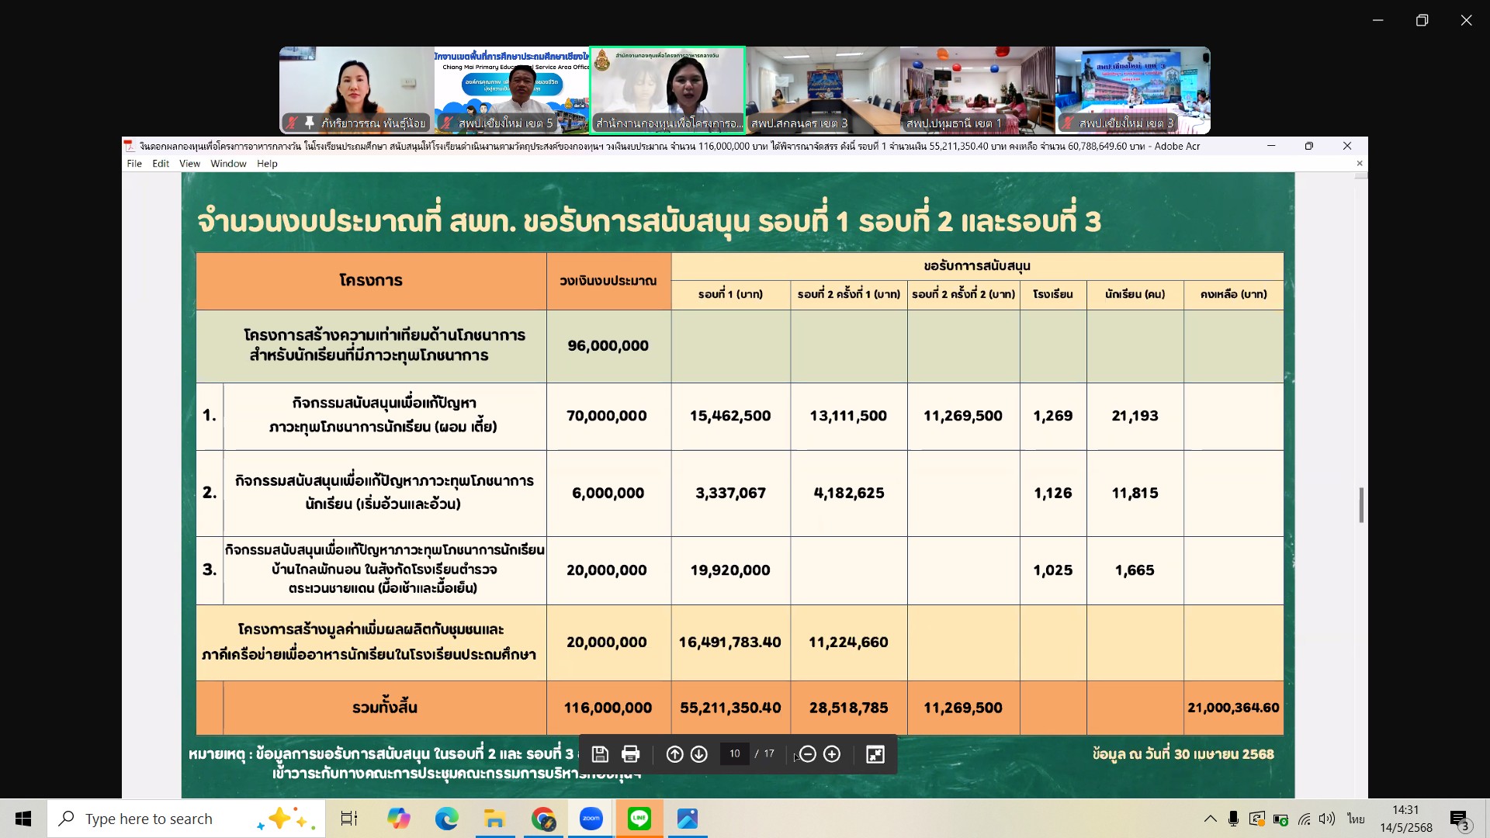The image size is (1490, 838).
Task: Select the สพป.ปทุมธานี เขต 1 video thumbnail
Action: (978, 90)
